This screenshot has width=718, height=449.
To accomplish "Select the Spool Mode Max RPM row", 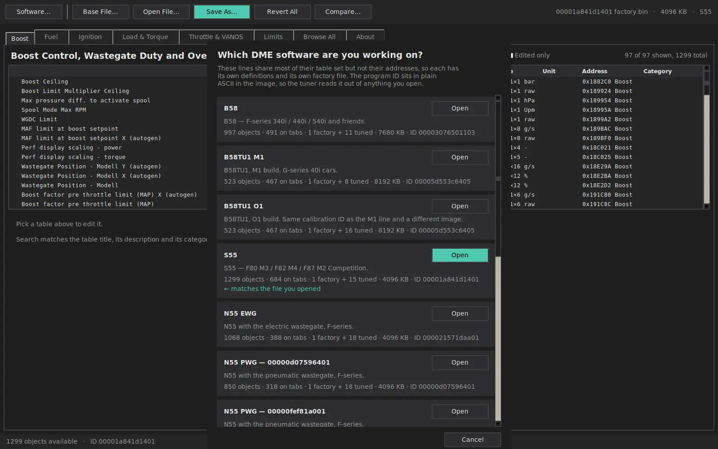I will point(108,110).
